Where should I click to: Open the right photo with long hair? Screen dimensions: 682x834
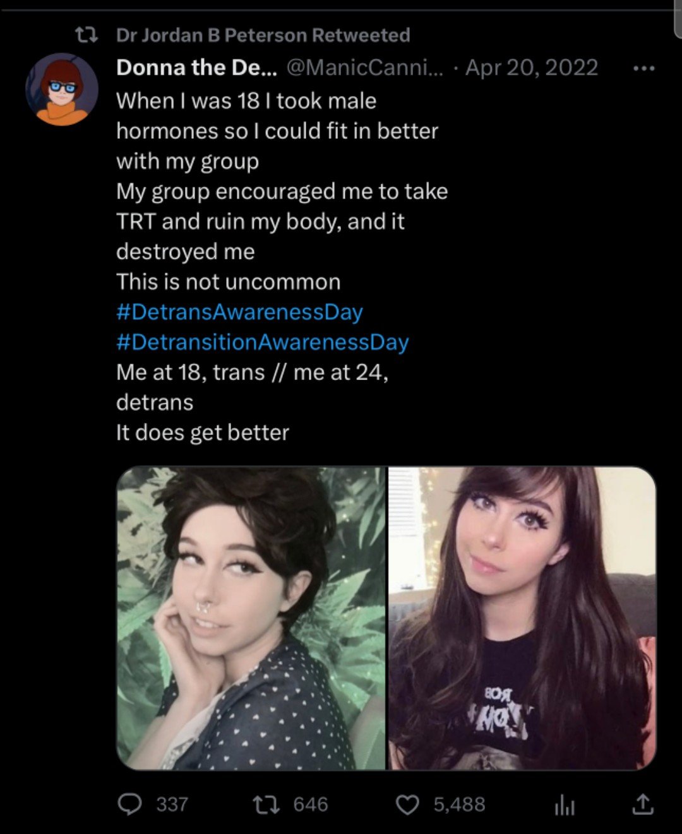click(522, 618)
